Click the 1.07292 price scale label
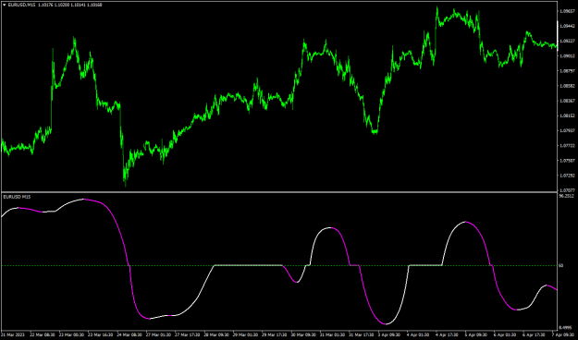 tap(567, 176)
